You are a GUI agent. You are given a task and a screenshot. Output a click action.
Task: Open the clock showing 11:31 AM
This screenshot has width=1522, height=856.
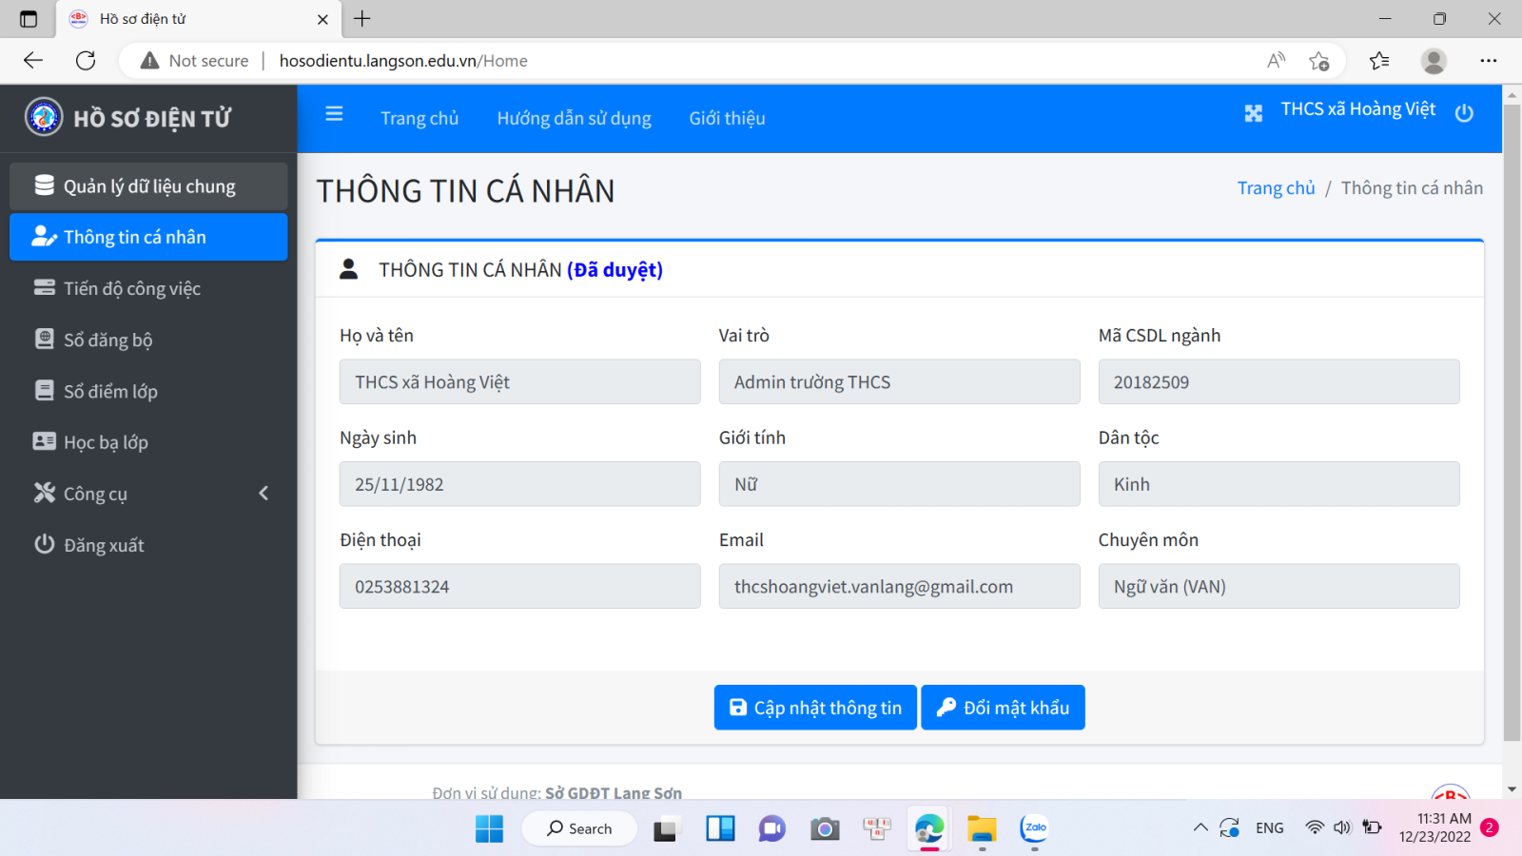click(x=1435, y=827)
